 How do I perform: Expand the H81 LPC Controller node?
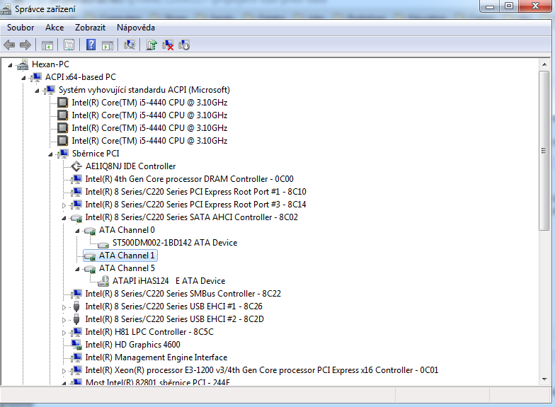64,333
